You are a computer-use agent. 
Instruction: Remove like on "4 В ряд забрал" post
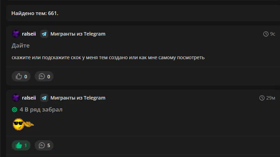[x=21, y=145]
